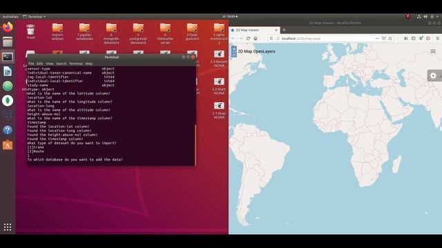Open the 3.flask-gunicorn desktop folder
The image size is (442, 248).
[192, 32]
